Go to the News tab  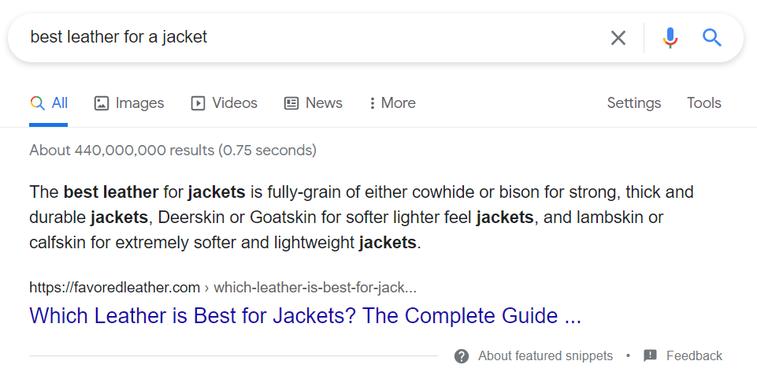pos(313,103)
